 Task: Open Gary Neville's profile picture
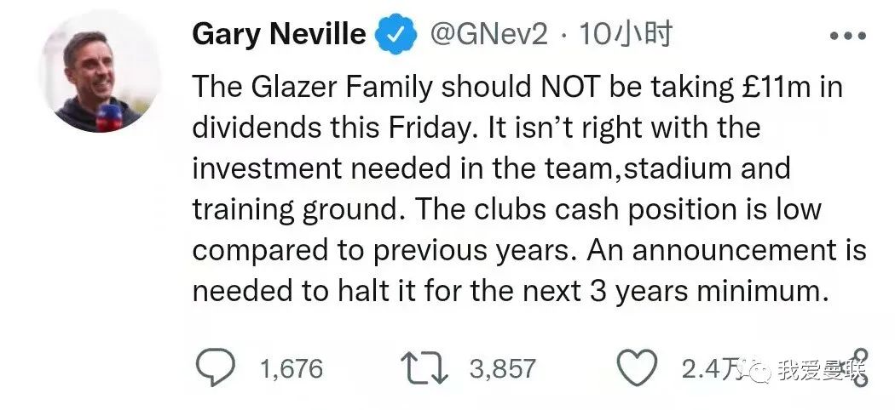click(x=101, y=76)
